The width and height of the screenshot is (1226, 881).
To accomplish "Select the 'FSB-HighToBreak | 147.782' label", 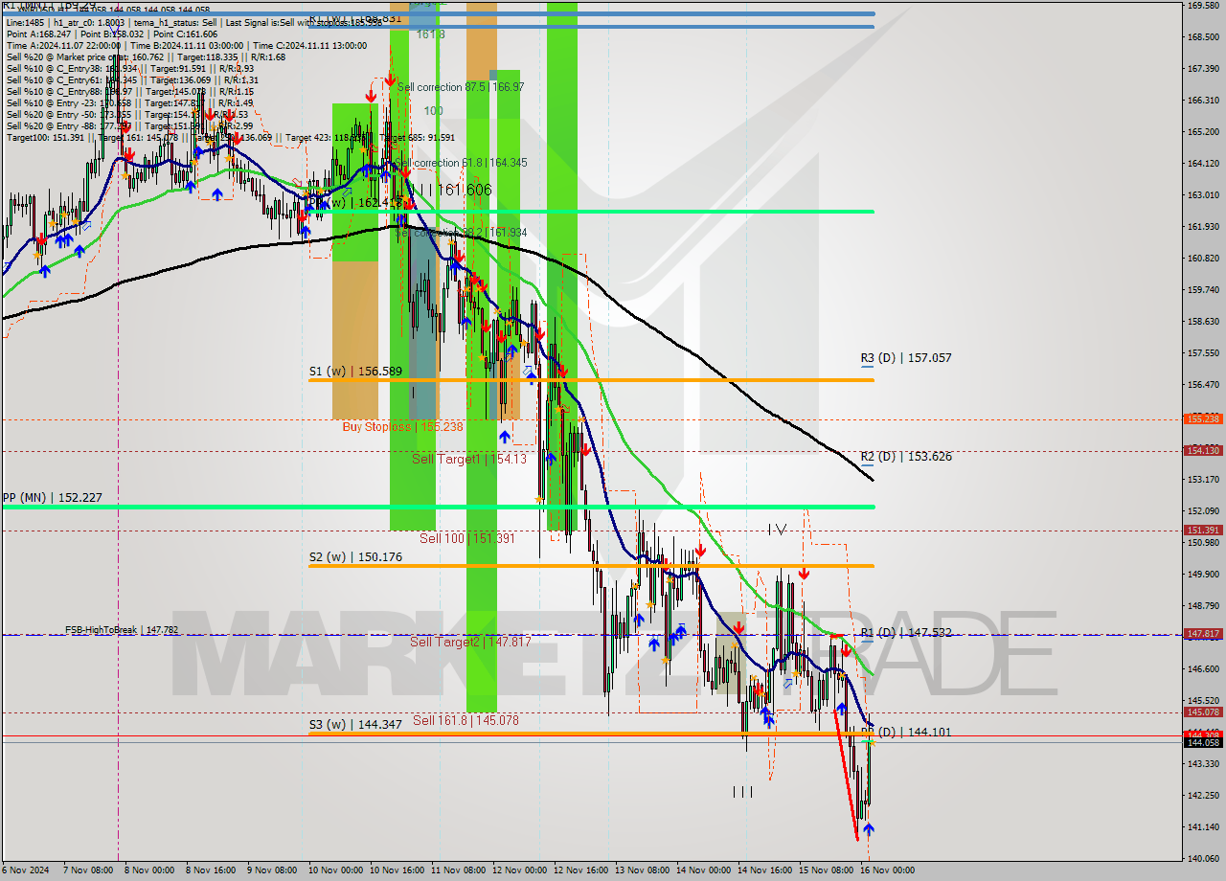I will click(x=122, y=630).
